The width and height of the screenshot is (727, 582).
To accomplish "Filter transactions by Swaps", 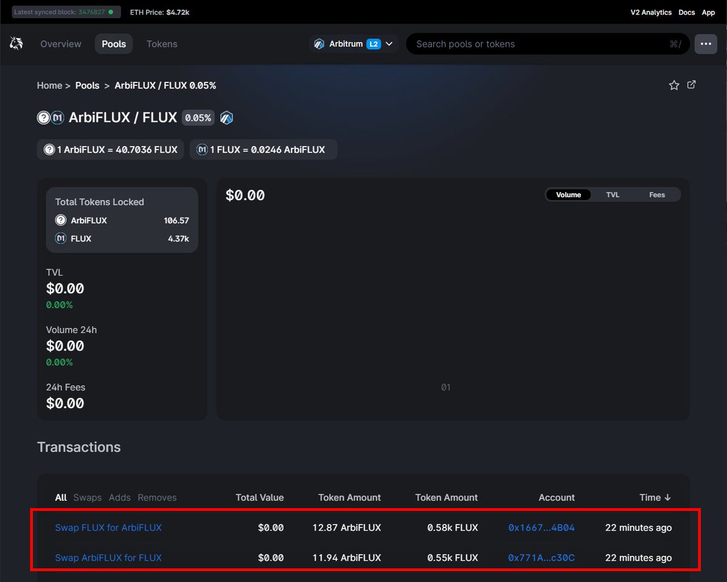I will pos(87,497).
